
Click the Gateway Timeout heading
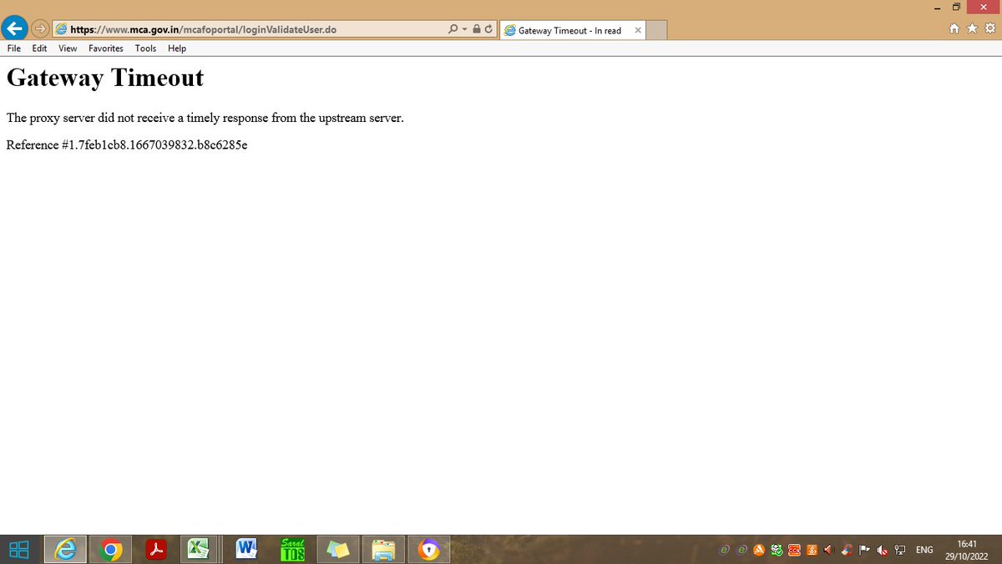pos(105,78)
